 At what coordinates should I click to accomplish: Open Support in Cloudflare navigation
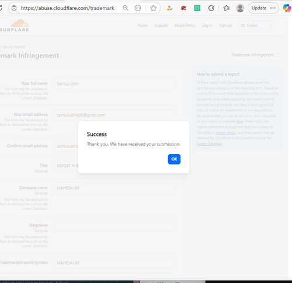pyautogui.click(x=161, y=26)
